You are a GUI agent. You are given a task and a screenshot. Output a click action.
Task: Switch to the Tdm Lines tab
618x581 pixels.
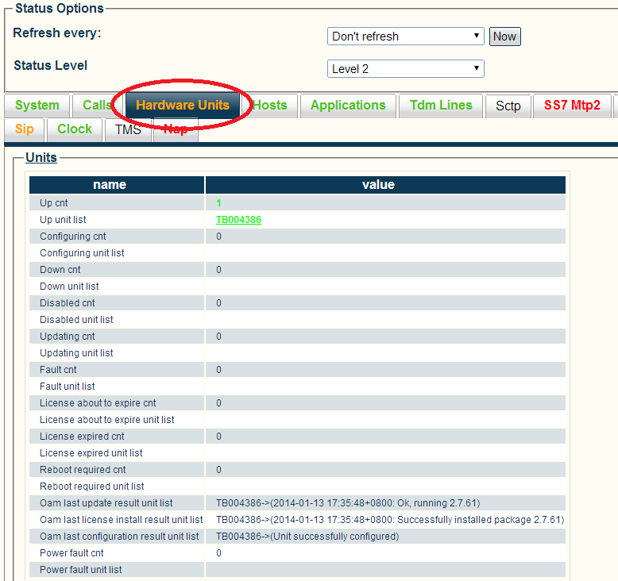pos(441,106)
